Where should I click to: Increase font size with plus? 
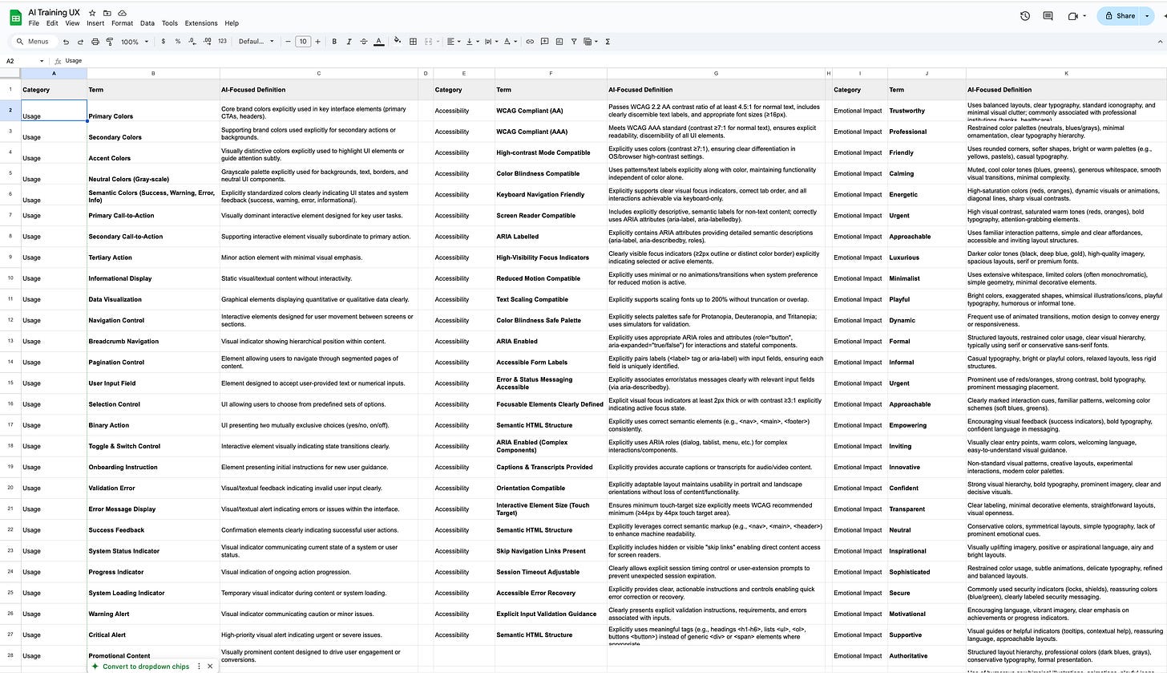pyautogui.click(x=317, y=42)
